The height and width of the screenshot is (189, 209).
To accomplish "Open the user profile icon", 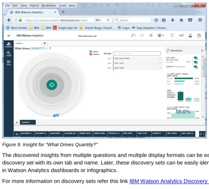I will click(x=190, y=36).
